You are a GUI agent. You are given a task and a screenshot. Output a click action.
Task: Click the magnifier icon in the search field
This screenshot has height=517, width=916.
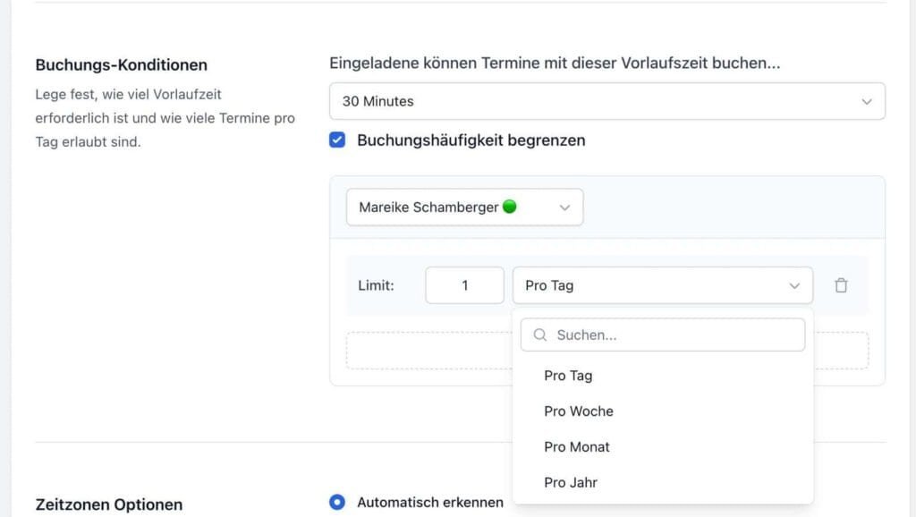pyautogui.click(x=539, y=334)
